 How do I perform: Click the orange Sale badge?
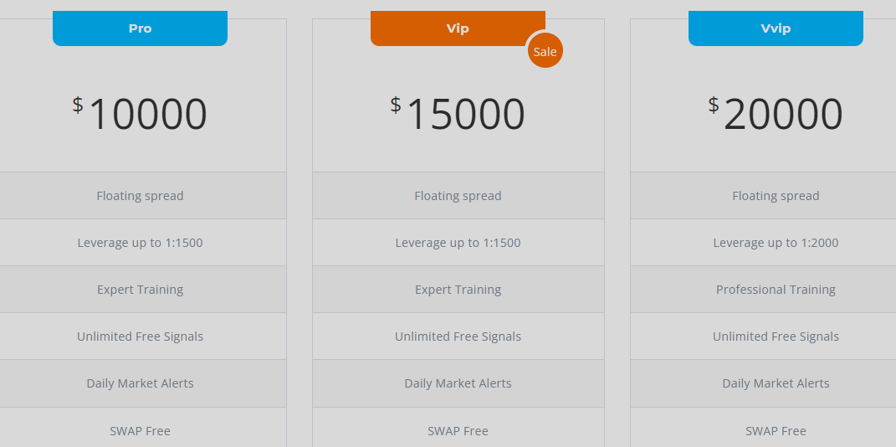coord(545,51)
